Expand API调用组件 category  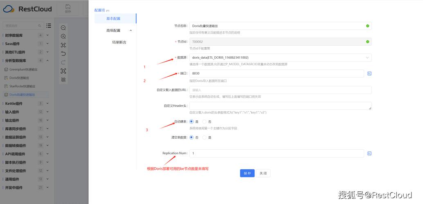(x=47, y=154)
